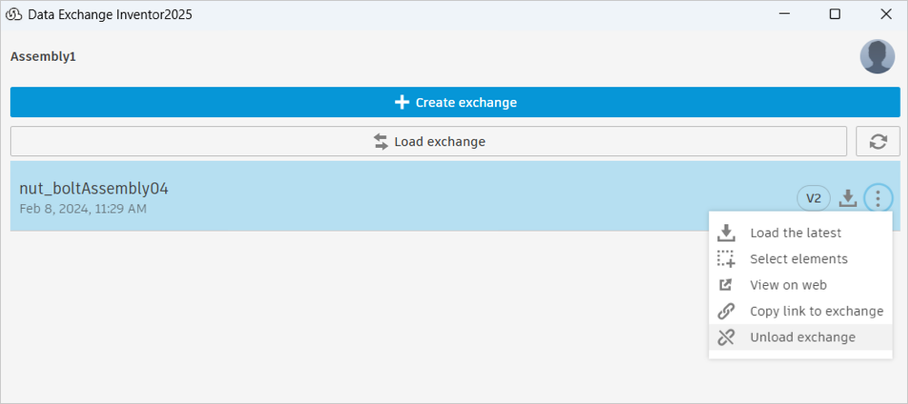Click the Feb 8, 2024 timestamp

[x=83, y=209]
